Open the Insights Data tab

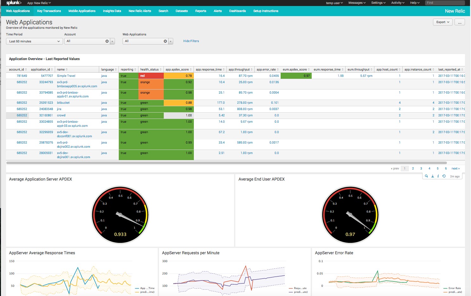pos(112,11)
